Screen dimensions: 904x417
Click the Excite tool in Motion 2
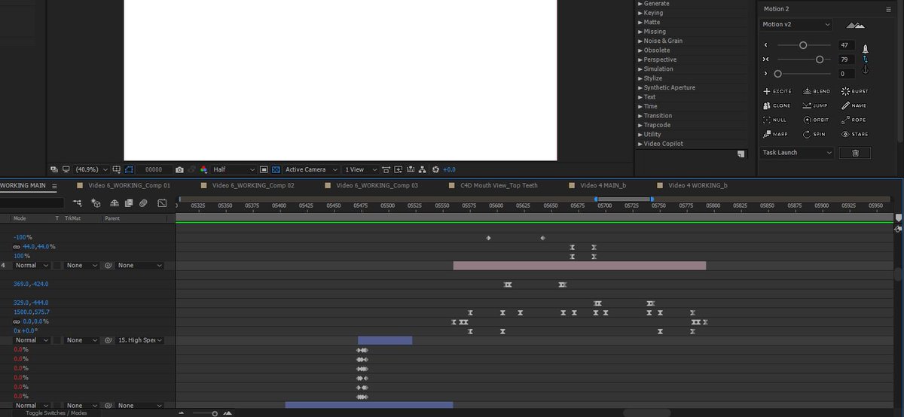coord(777,91)
